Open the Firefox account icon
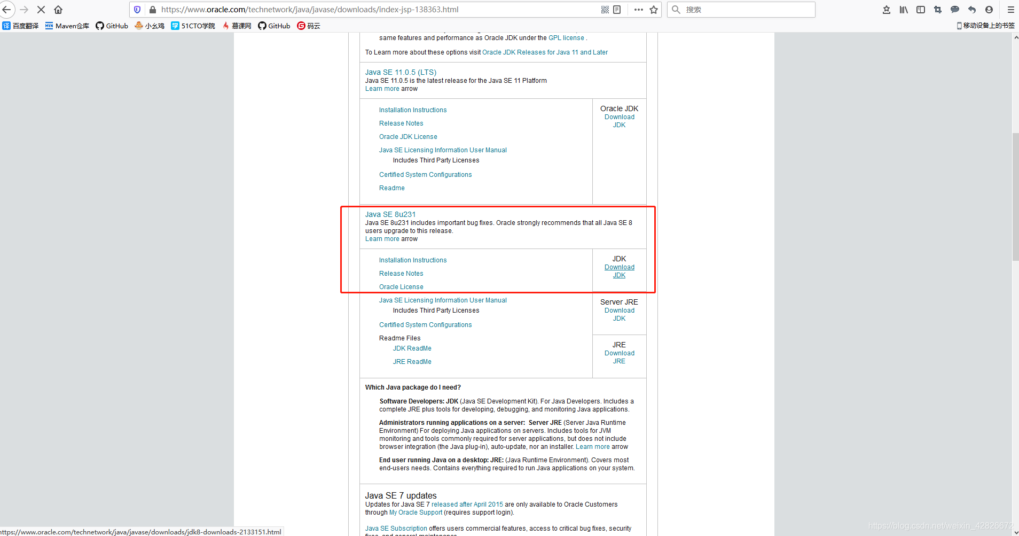Image resolution: width=1019 pixels, height=536 pixels. tap(989, 10)
